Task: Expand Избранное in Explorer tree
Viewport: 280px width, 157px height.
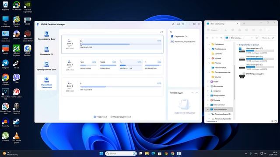Action: click(x=209, y=44)
